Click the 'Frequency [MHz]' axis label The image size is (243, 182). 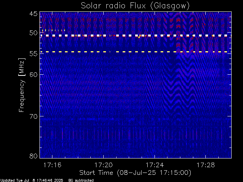[22, 85]
